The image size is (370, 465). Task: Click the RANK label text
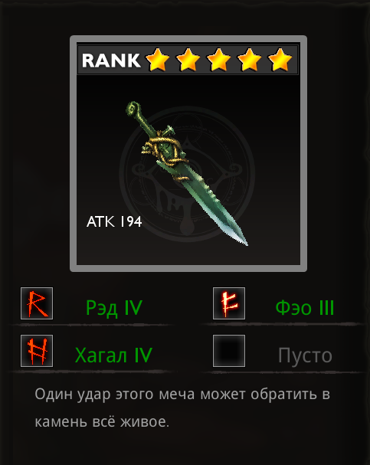pyautogui.click(x=111, y=61)
